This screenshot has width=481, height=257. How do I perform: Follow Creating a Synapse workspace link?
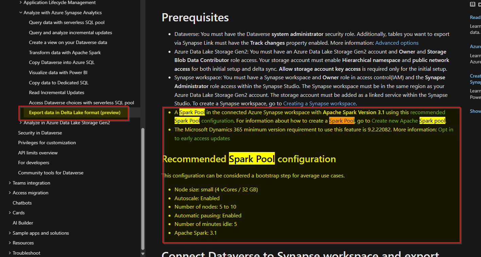tap(319, 103)
